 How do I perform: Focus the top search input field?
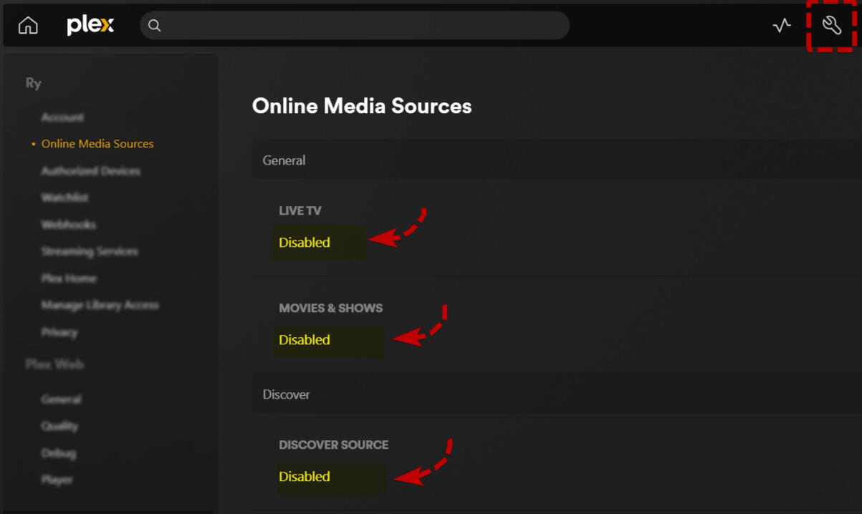tap(355, 26)
